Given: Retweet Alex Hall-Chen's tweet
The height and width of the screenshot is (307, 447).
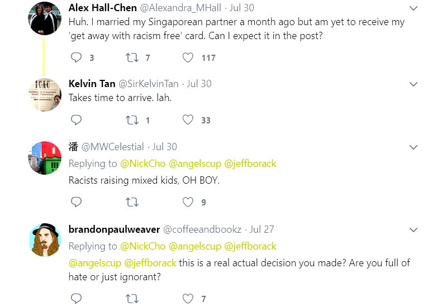Looking at the screenshot, I should 132,57.
